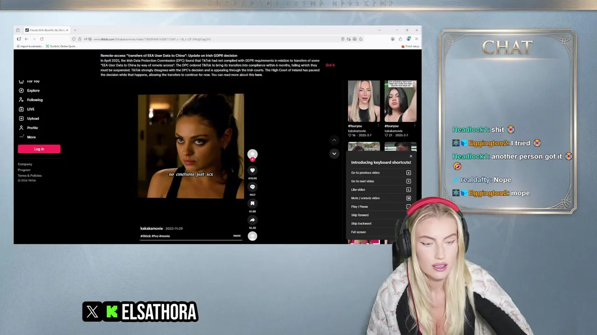The width and height of the screenshot is (597, 335).
Task: Click 'Go to next video' shortcut row
Action: coord(381,181)
